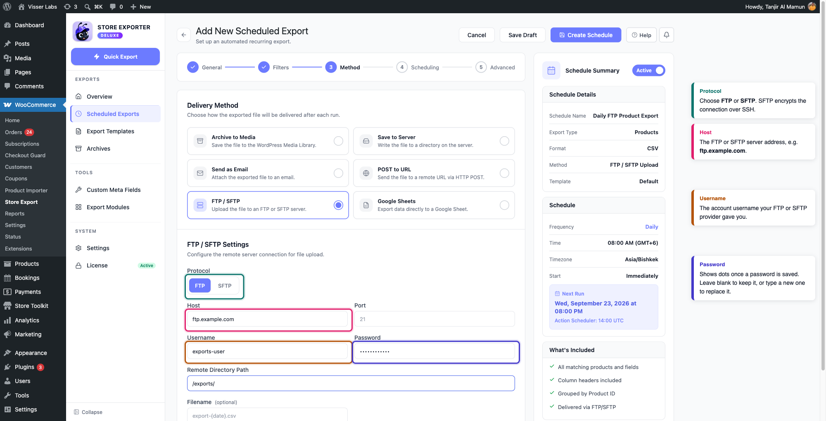Click the Appearance brush icon
Image resolution: width=826 pixels, height=421 pixels.
tap(7, 353)
